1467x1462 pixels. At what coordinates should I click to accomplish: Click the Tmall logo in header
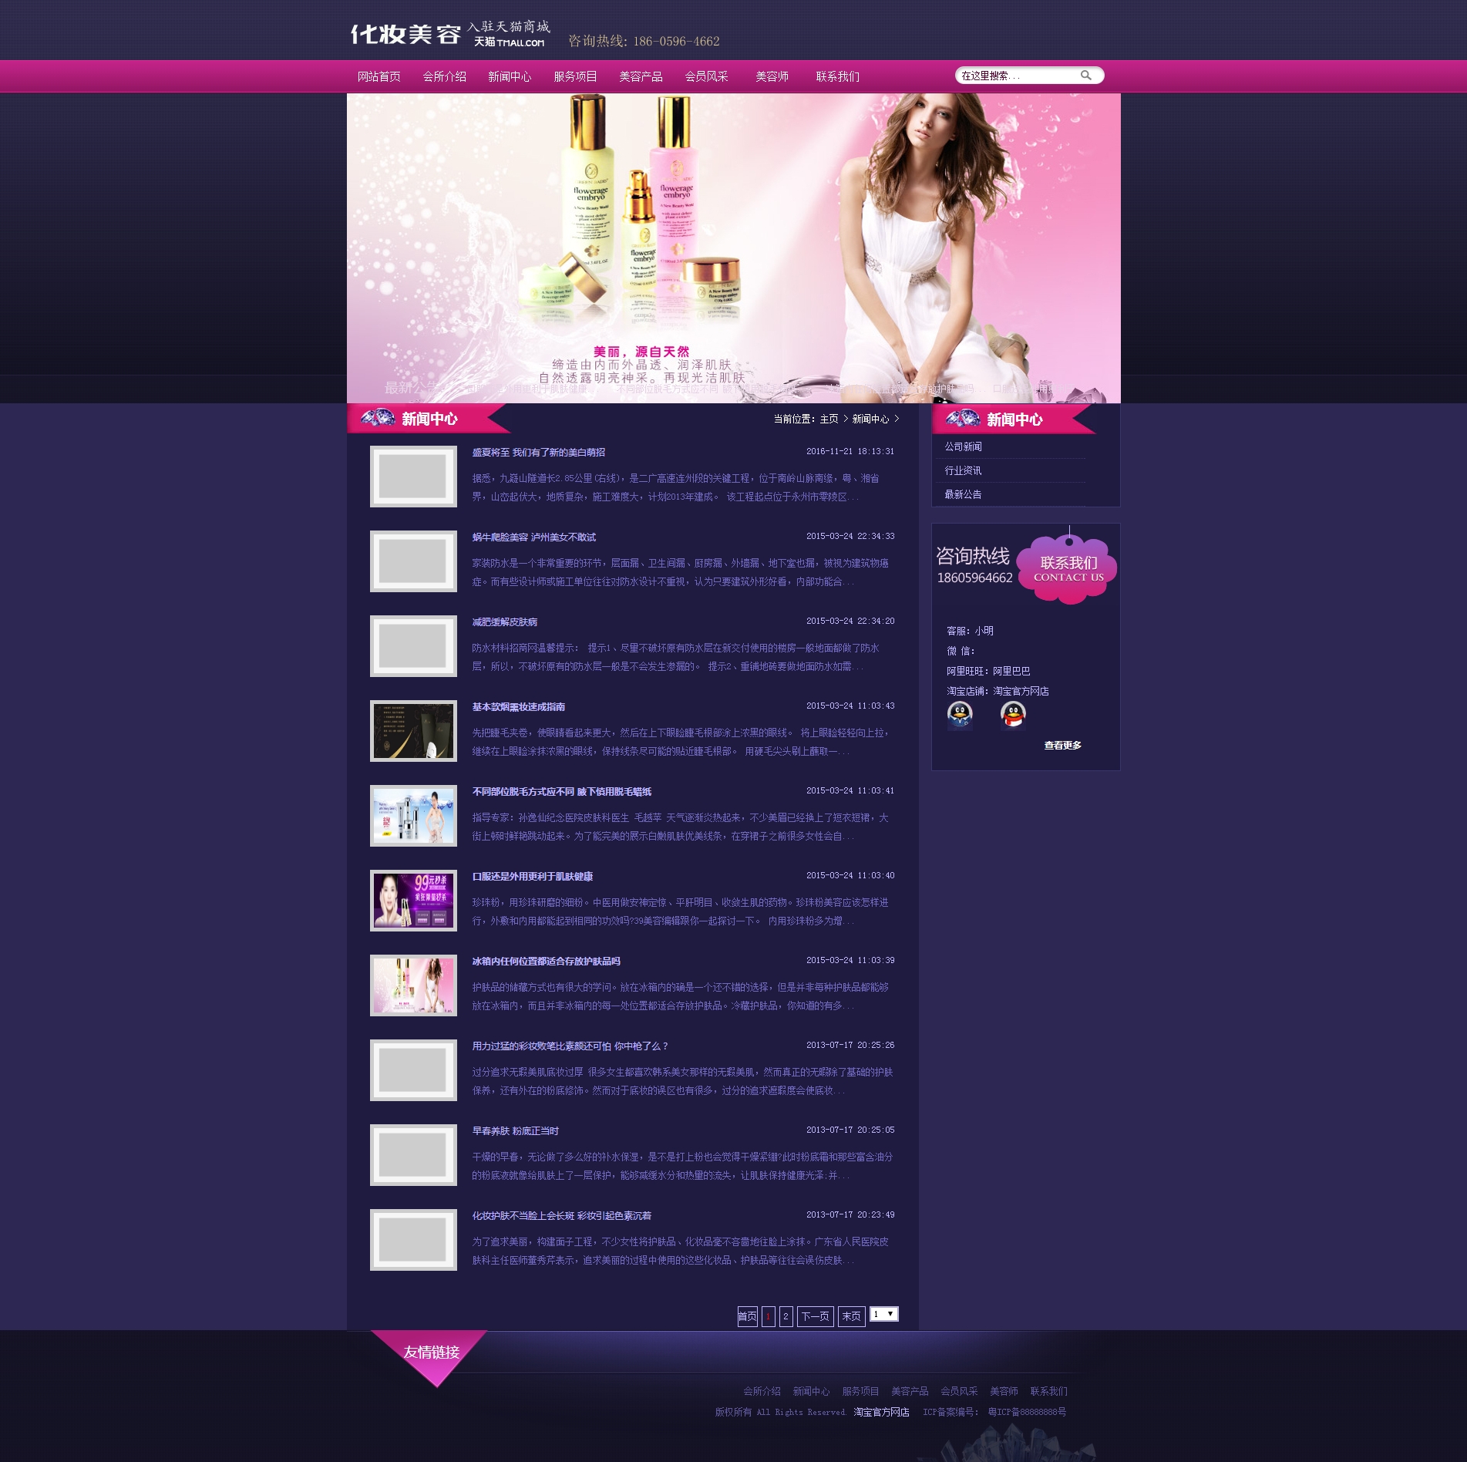509,42
